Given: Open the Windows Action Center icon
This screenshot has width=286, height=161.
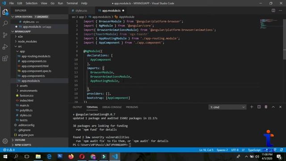Looking at the screenshot, I should pos(279,157).
